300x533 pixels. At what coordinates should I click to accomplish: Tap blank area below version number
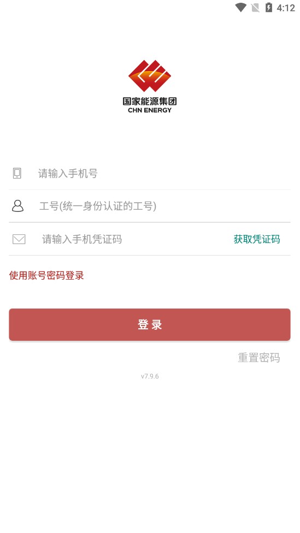[x=150, y=455]
